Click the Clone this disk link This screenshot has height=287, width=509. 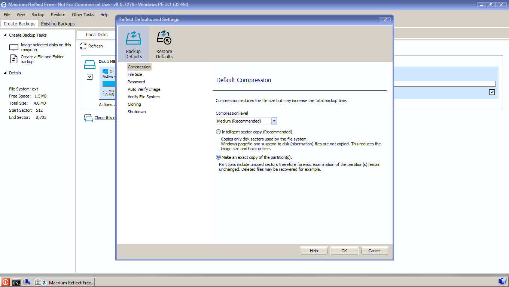pyautogui.click(x=104, y=118)
